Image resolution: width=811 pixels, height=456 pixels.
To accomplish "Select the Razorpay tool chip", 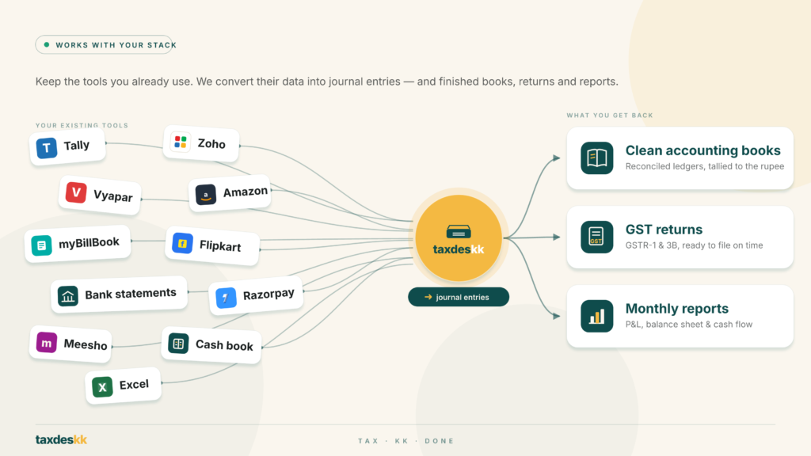I will [x=256, y=296].
